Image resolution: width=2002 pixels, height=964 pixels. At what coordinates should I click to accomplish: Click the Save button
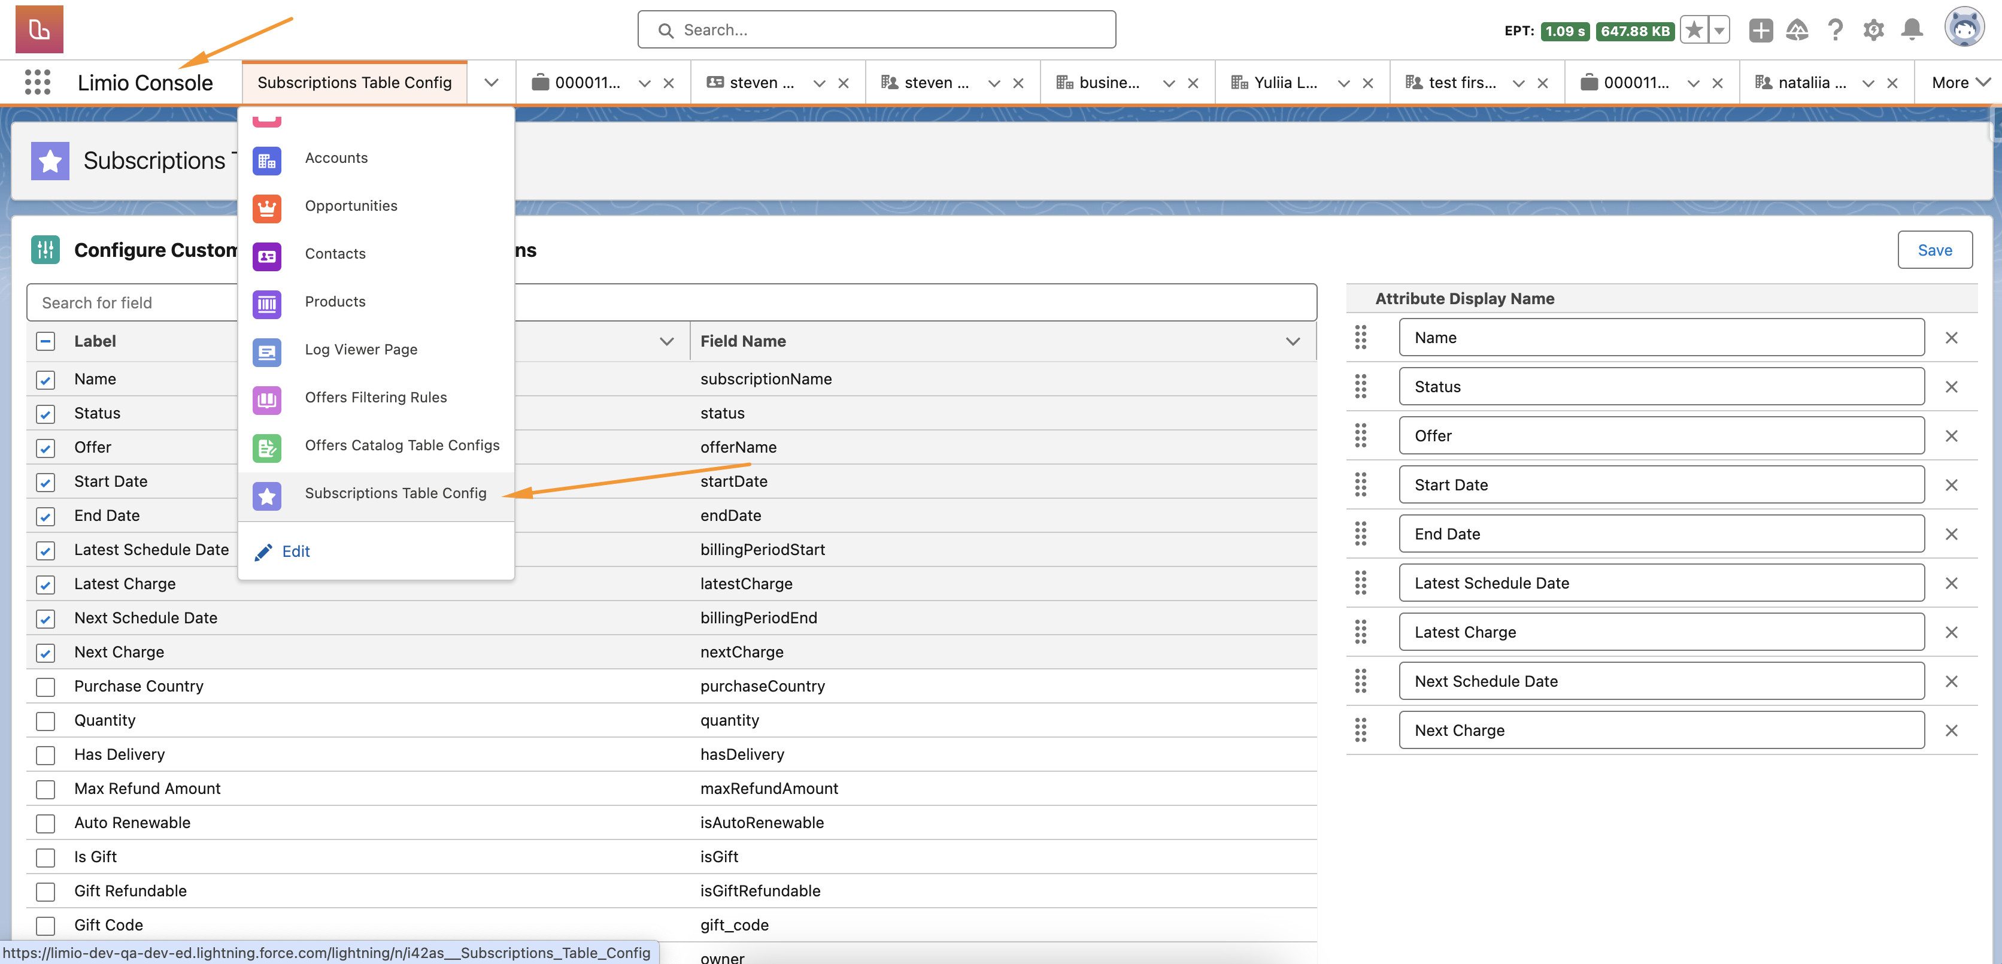1934,250
